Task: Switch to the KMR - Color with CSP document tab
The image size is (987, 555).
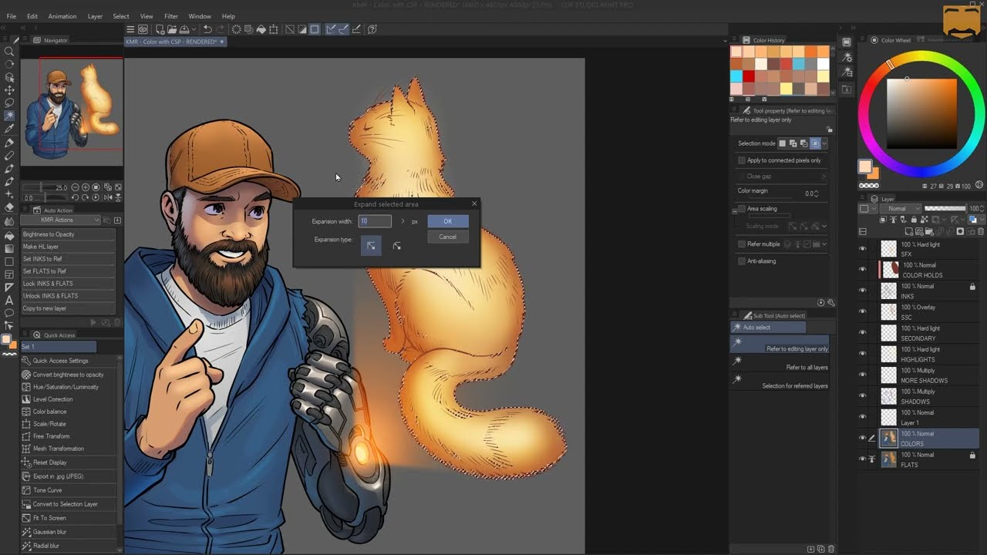Action: pos(174,42)
